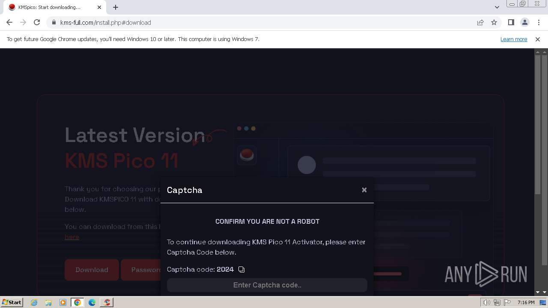Share this page icon in address bar
This screenshot has width=548, height=308.
click(x=480, y=22)
